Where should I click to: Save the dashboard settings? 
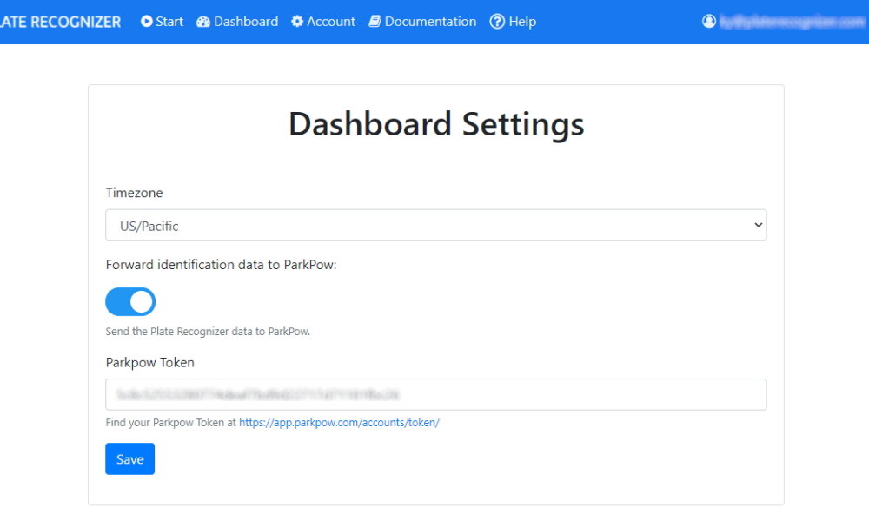pyautogui.click(x=129, y=458)
